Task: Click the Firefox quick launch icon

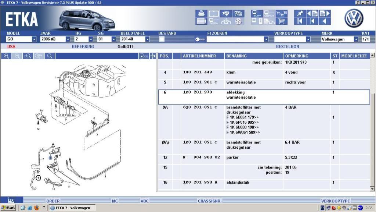Action: 37,208
